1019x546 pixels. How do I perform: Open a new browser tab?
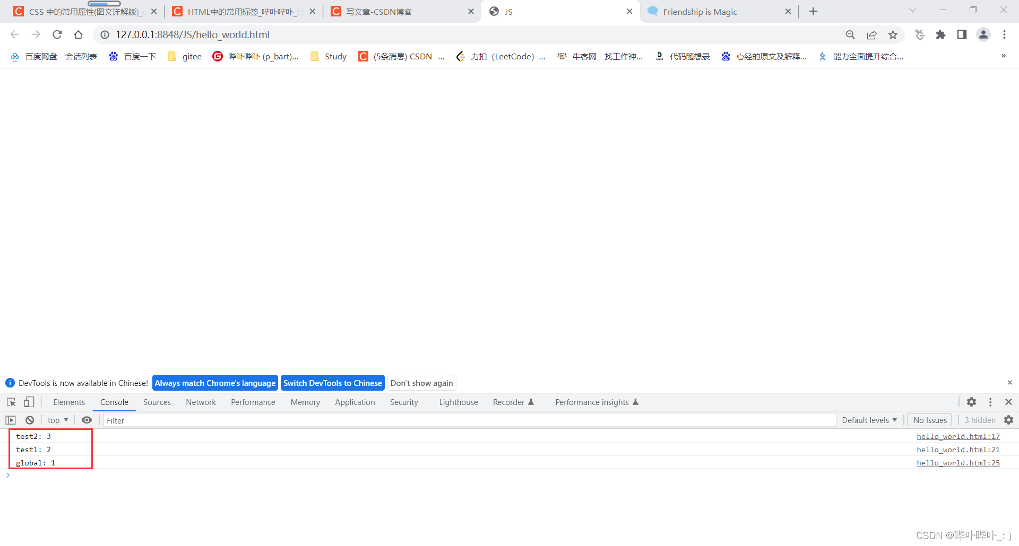pyautogui.click(x=813, y=11)
